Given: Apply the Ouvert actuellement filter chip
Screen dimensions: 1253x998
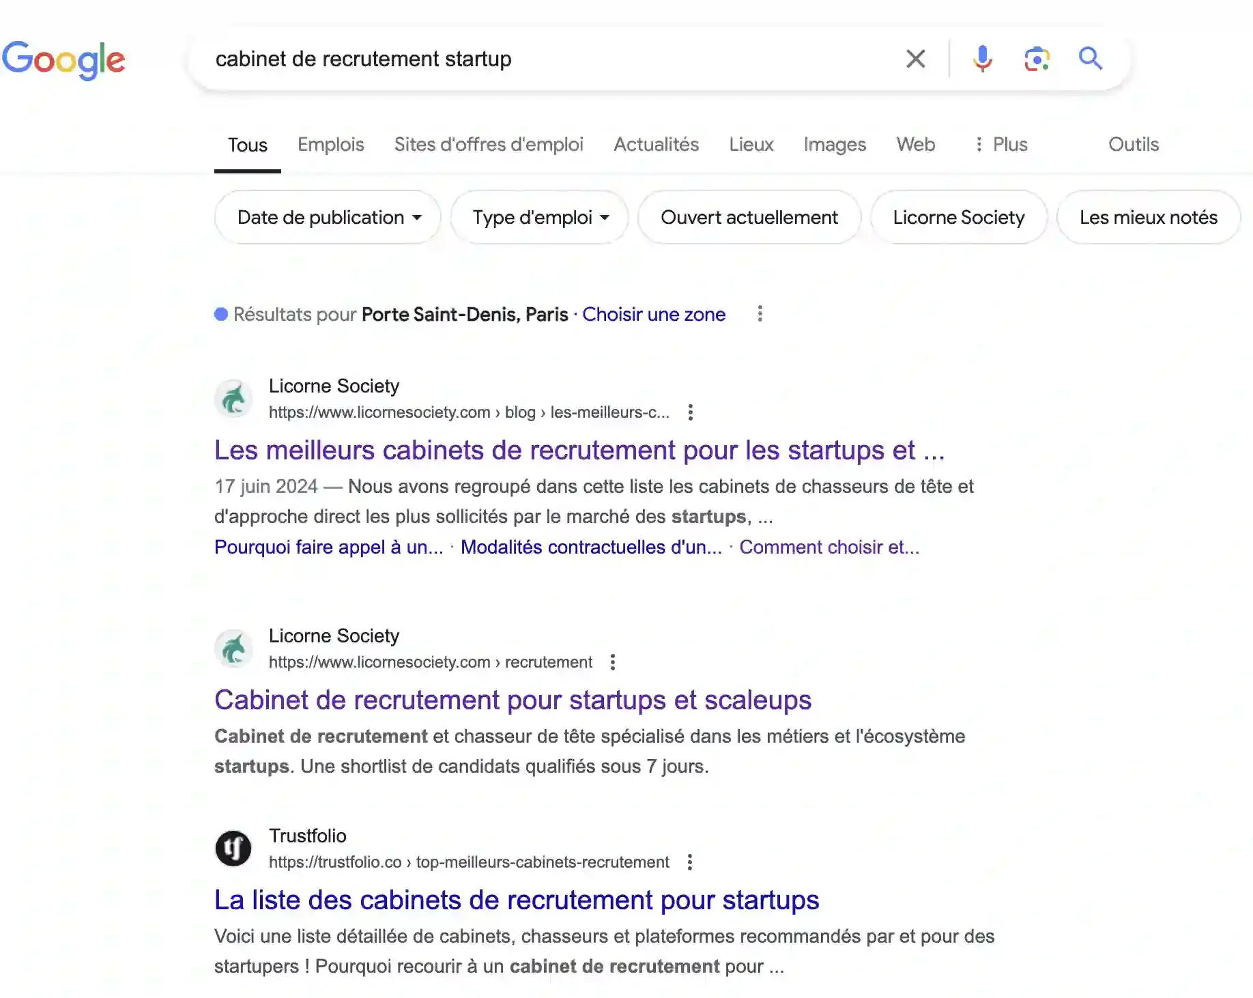Looking at the screenshot, I should [x=749, y=217].
